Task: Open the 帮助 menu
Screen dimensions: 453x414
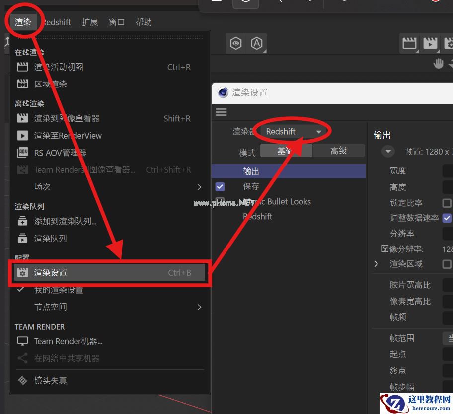Action: pyautogui.click(x=144, y=22)
